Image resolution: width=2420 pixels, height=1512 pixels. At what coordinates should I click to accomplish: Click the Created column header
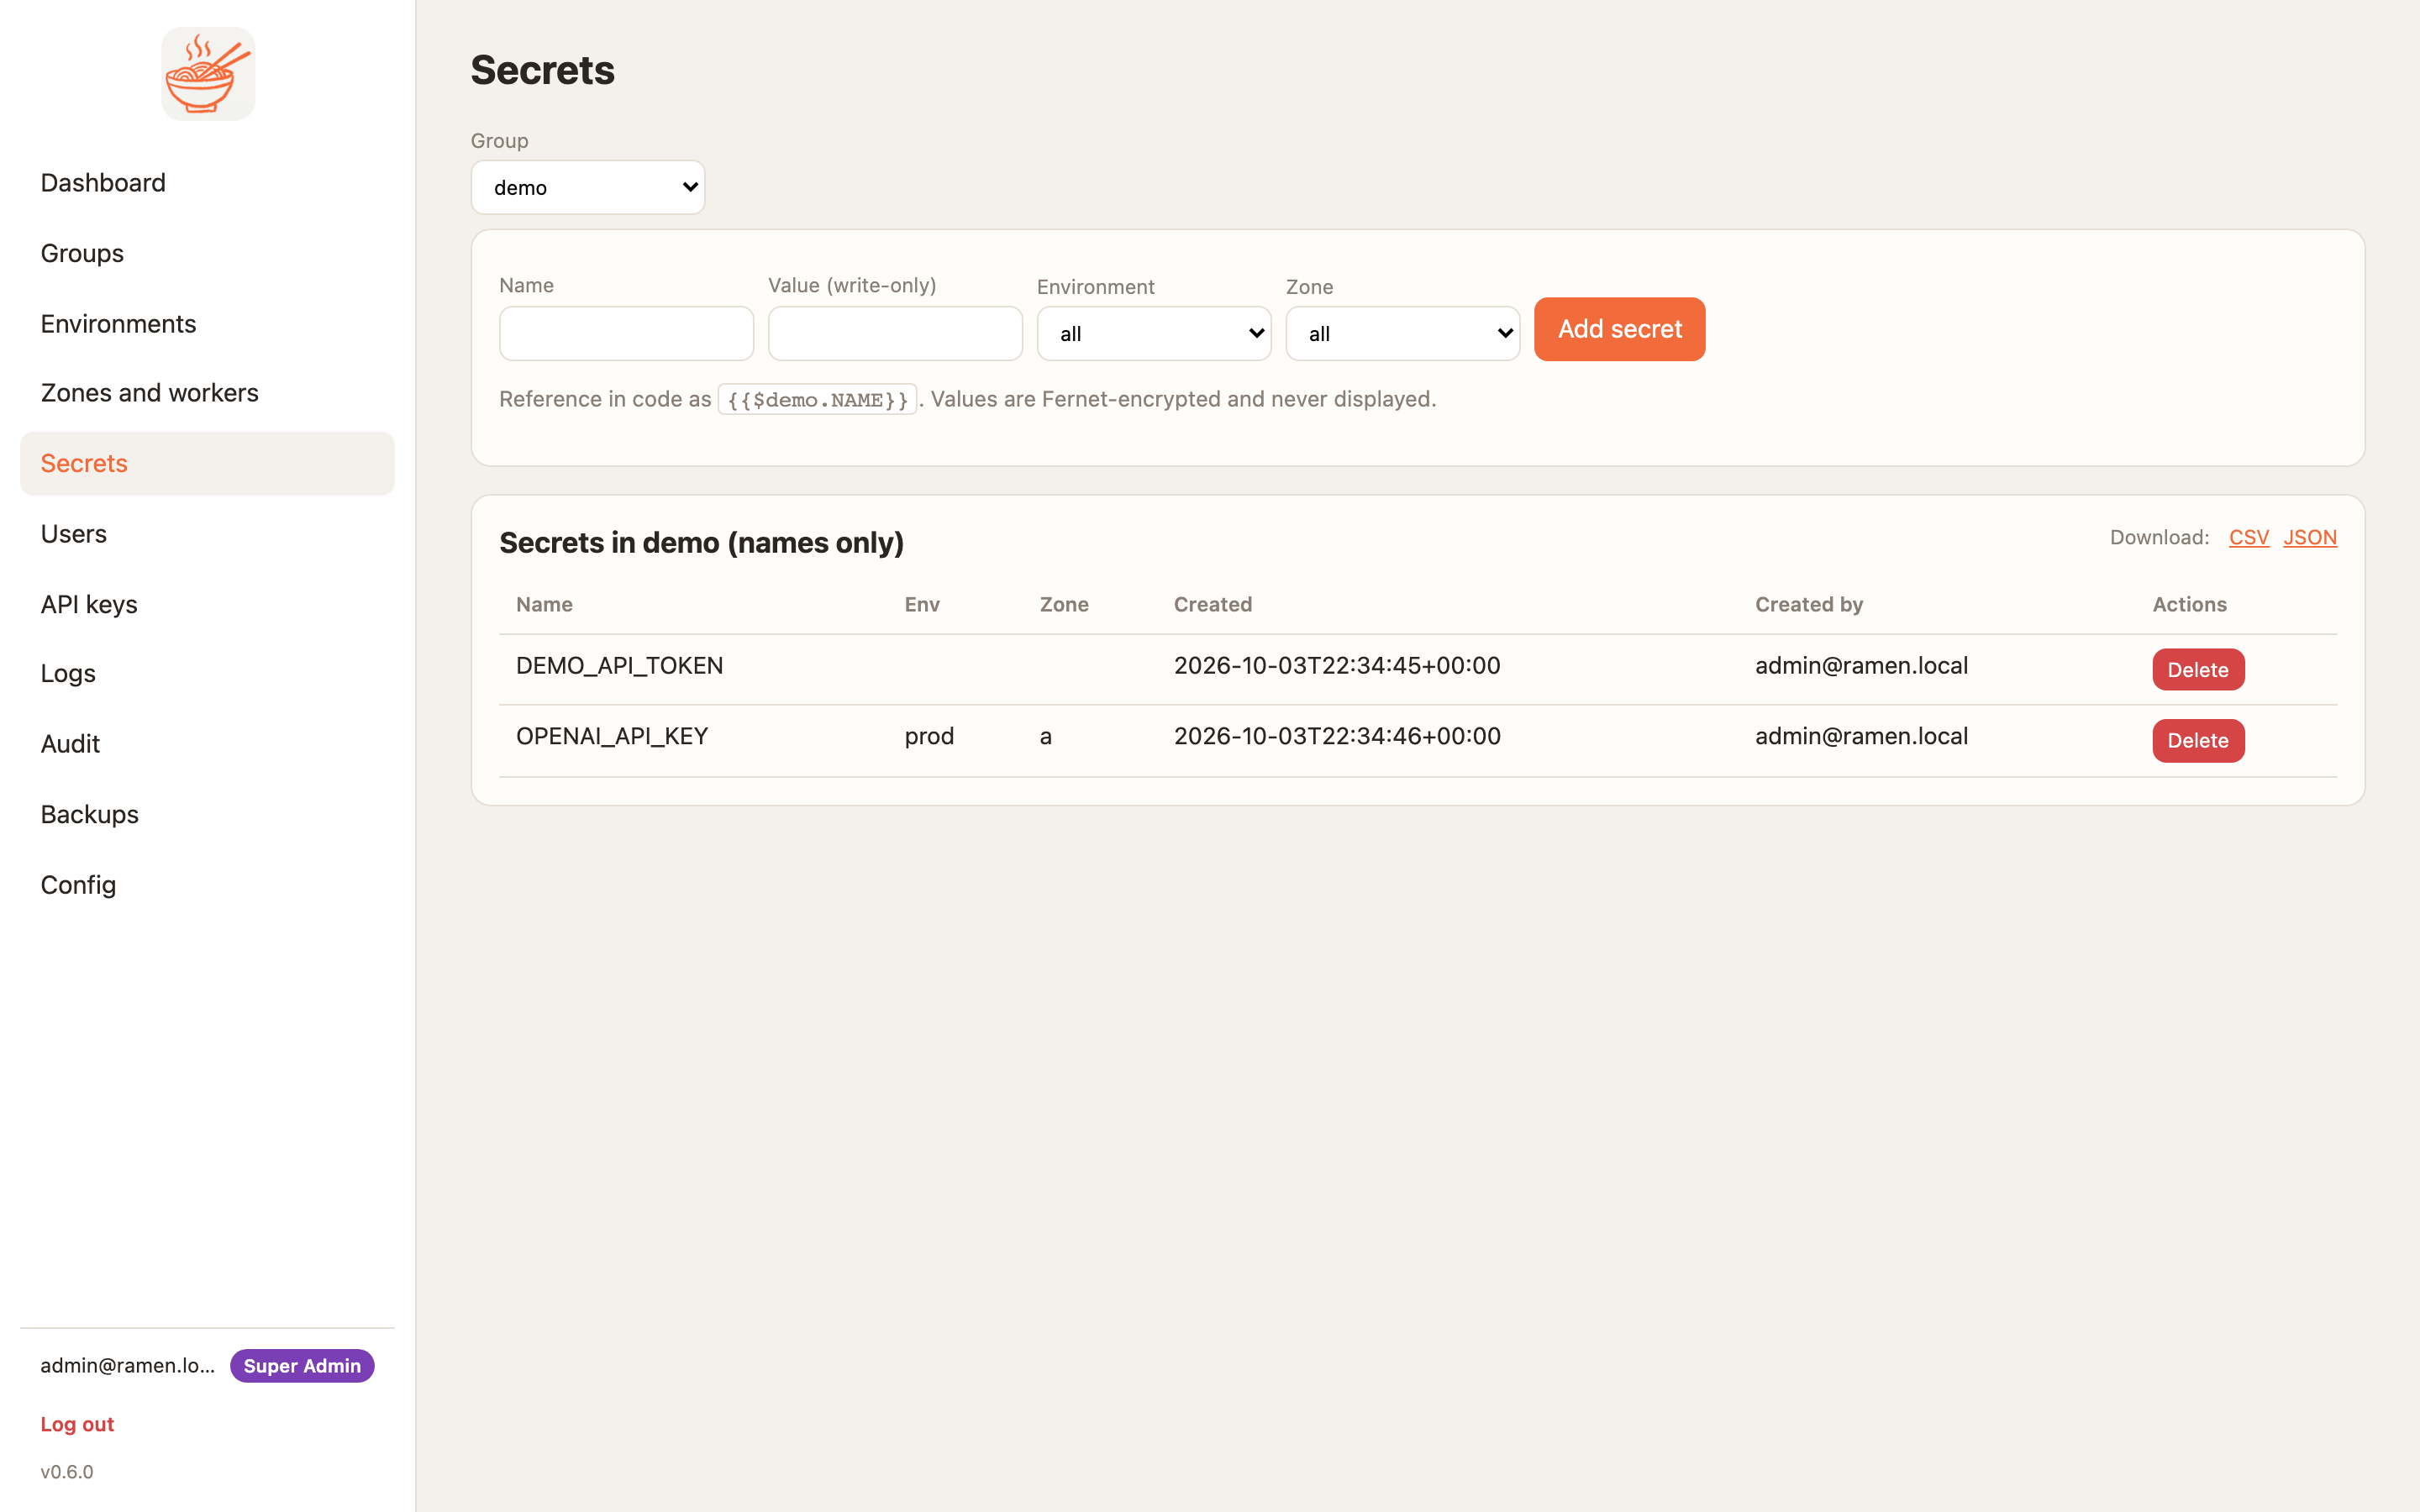1213,604
